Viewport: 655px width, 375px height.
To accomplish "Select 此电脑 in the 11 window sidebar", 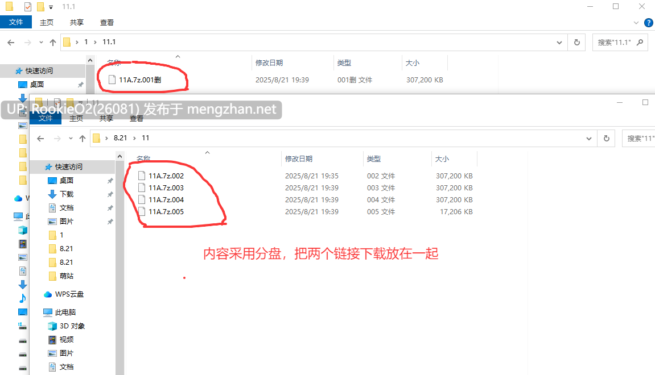I will tap(65, 312).
